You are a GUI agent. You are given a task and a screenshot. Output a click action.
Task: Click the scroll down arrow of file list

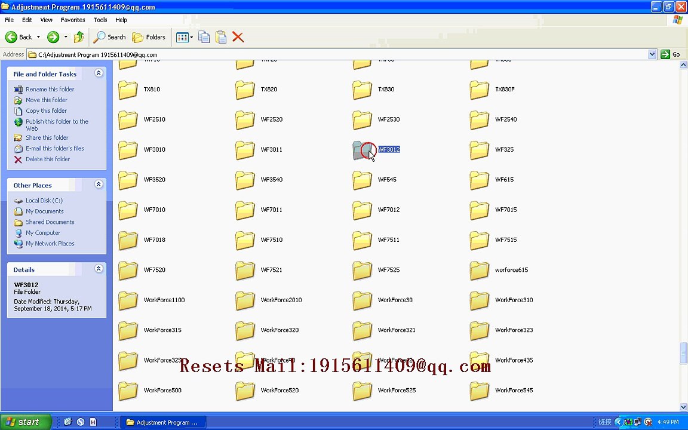click(x=683, y=407)
